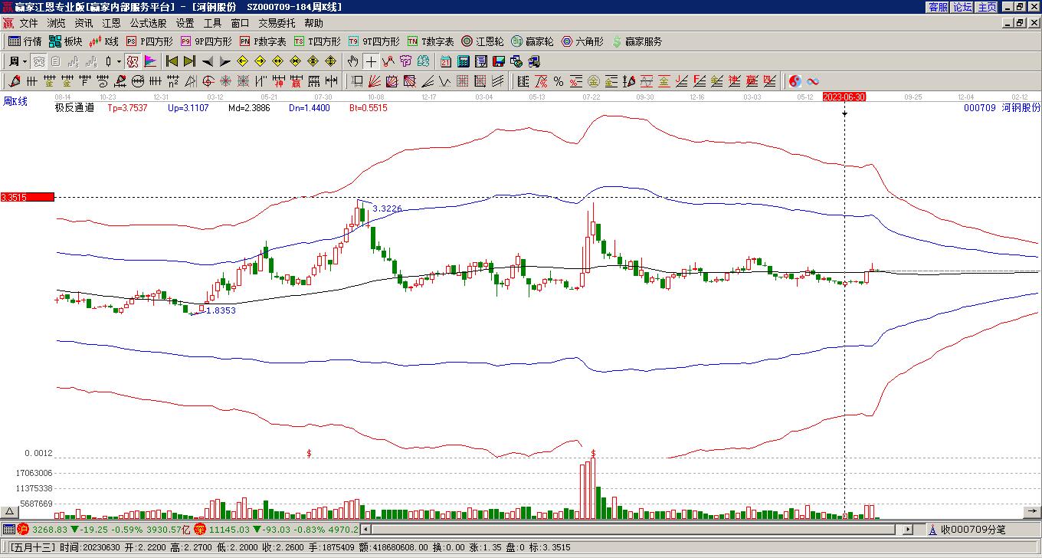This screenshot has height=558, width=1042.
Task: Click the 沪 Shanghai index status icon
Action: (x=23, y=529)
